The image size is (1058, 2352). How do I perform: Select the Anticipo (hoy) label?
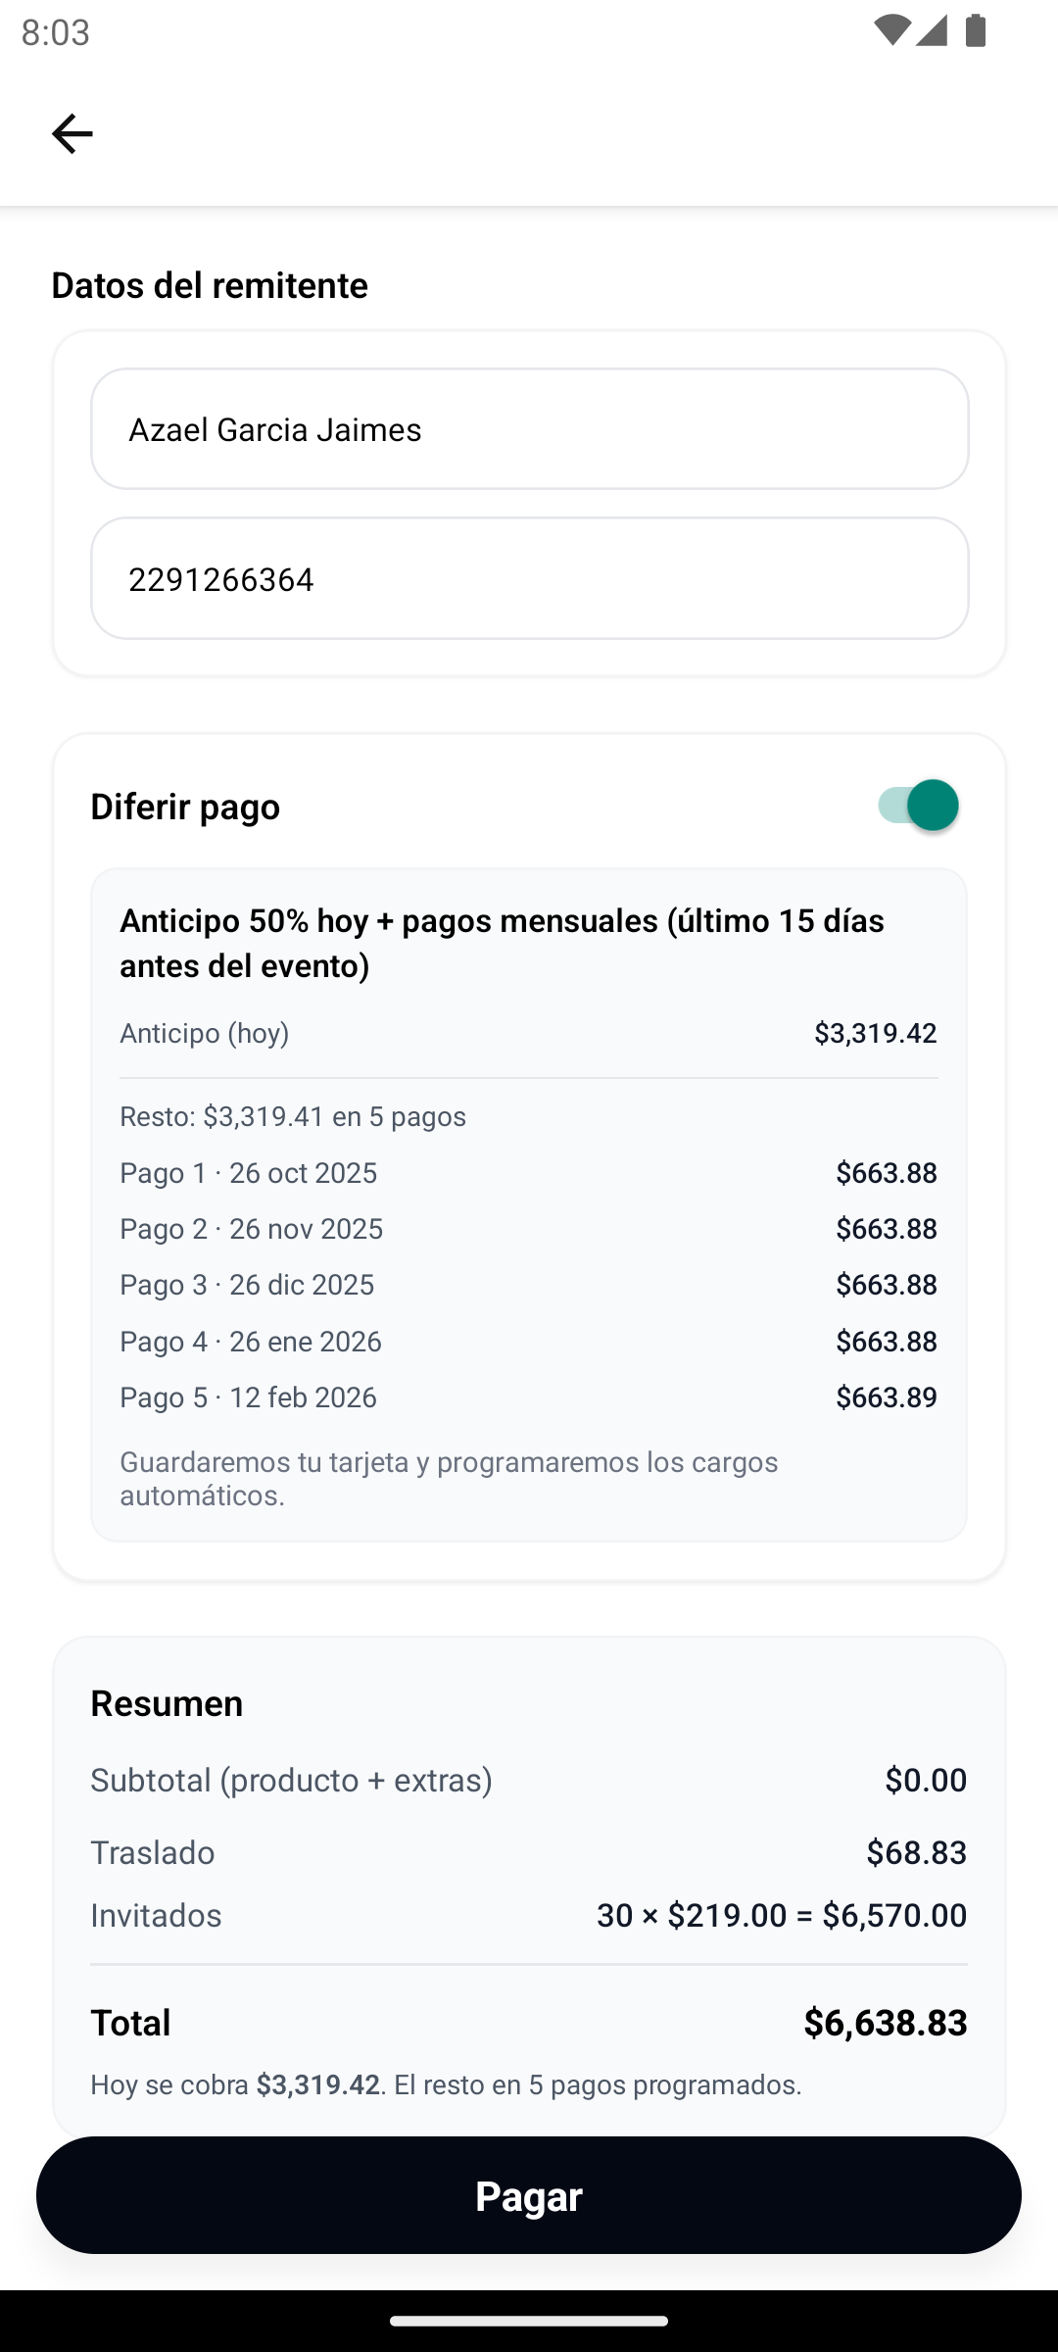[205, 1033]
